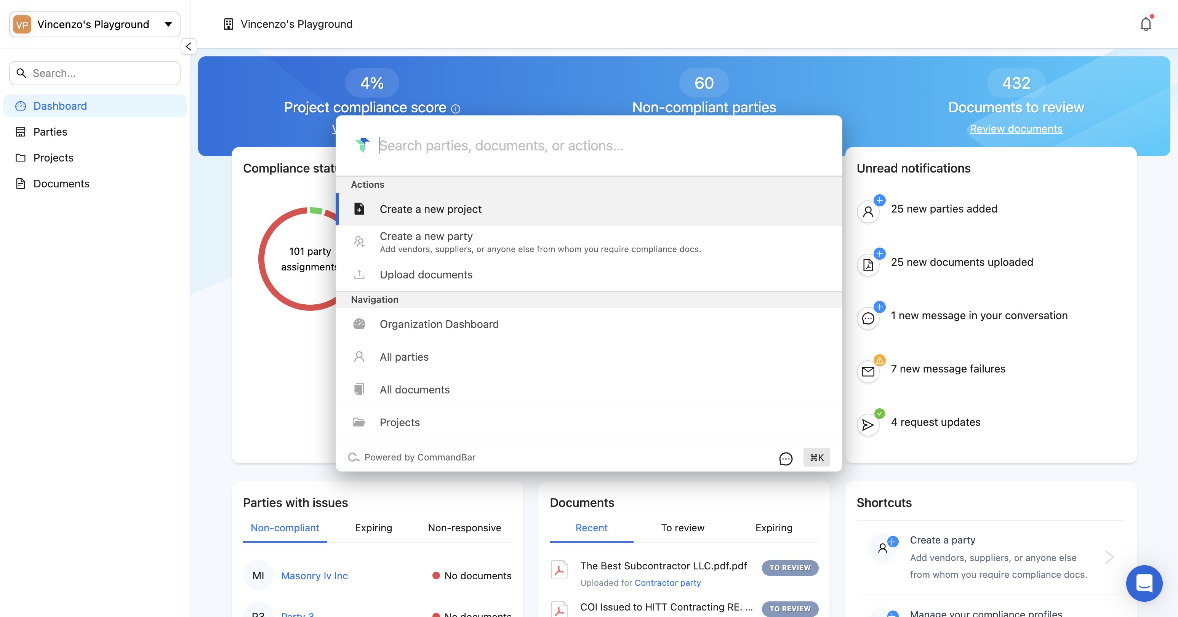Click the new documents uploaded icon

click(x=867, y=265)
